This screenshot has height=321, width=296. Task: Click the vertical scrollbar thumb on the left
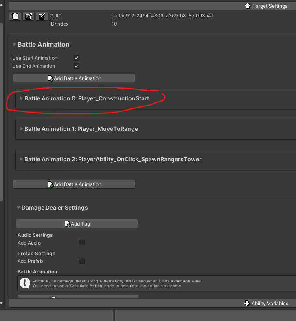click(x=2, y=112)
